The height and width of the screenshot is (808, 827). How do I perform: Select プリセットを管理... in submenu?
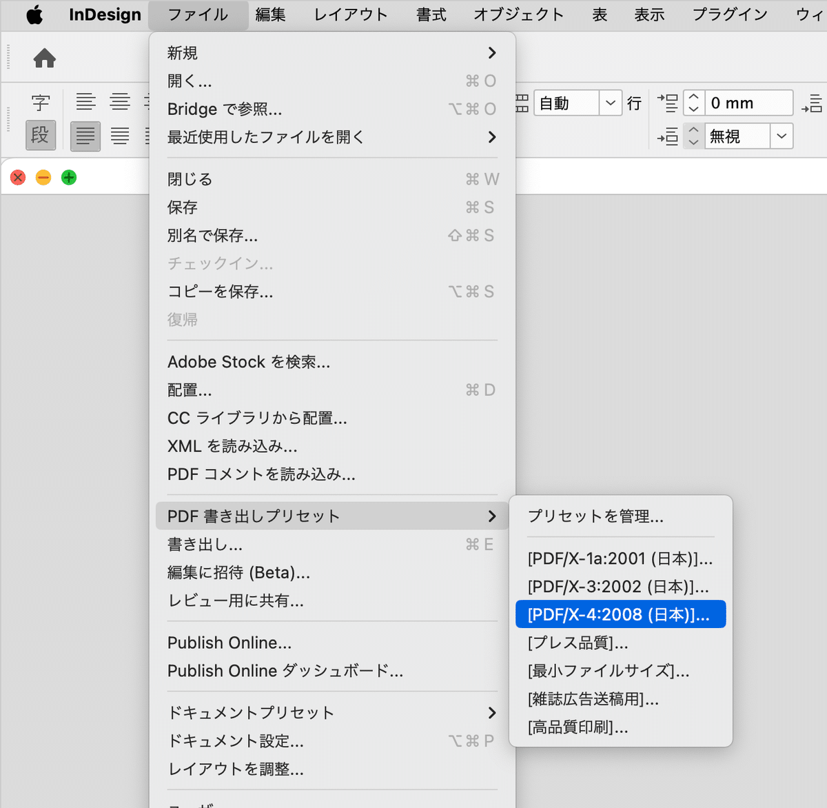621,516
